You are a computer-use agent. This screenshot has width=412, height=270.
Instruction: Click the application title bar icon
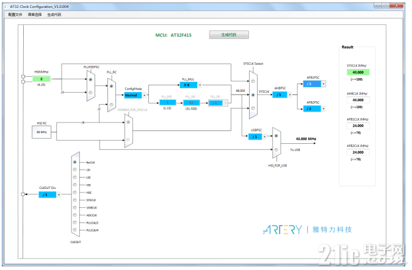(7, 6)
